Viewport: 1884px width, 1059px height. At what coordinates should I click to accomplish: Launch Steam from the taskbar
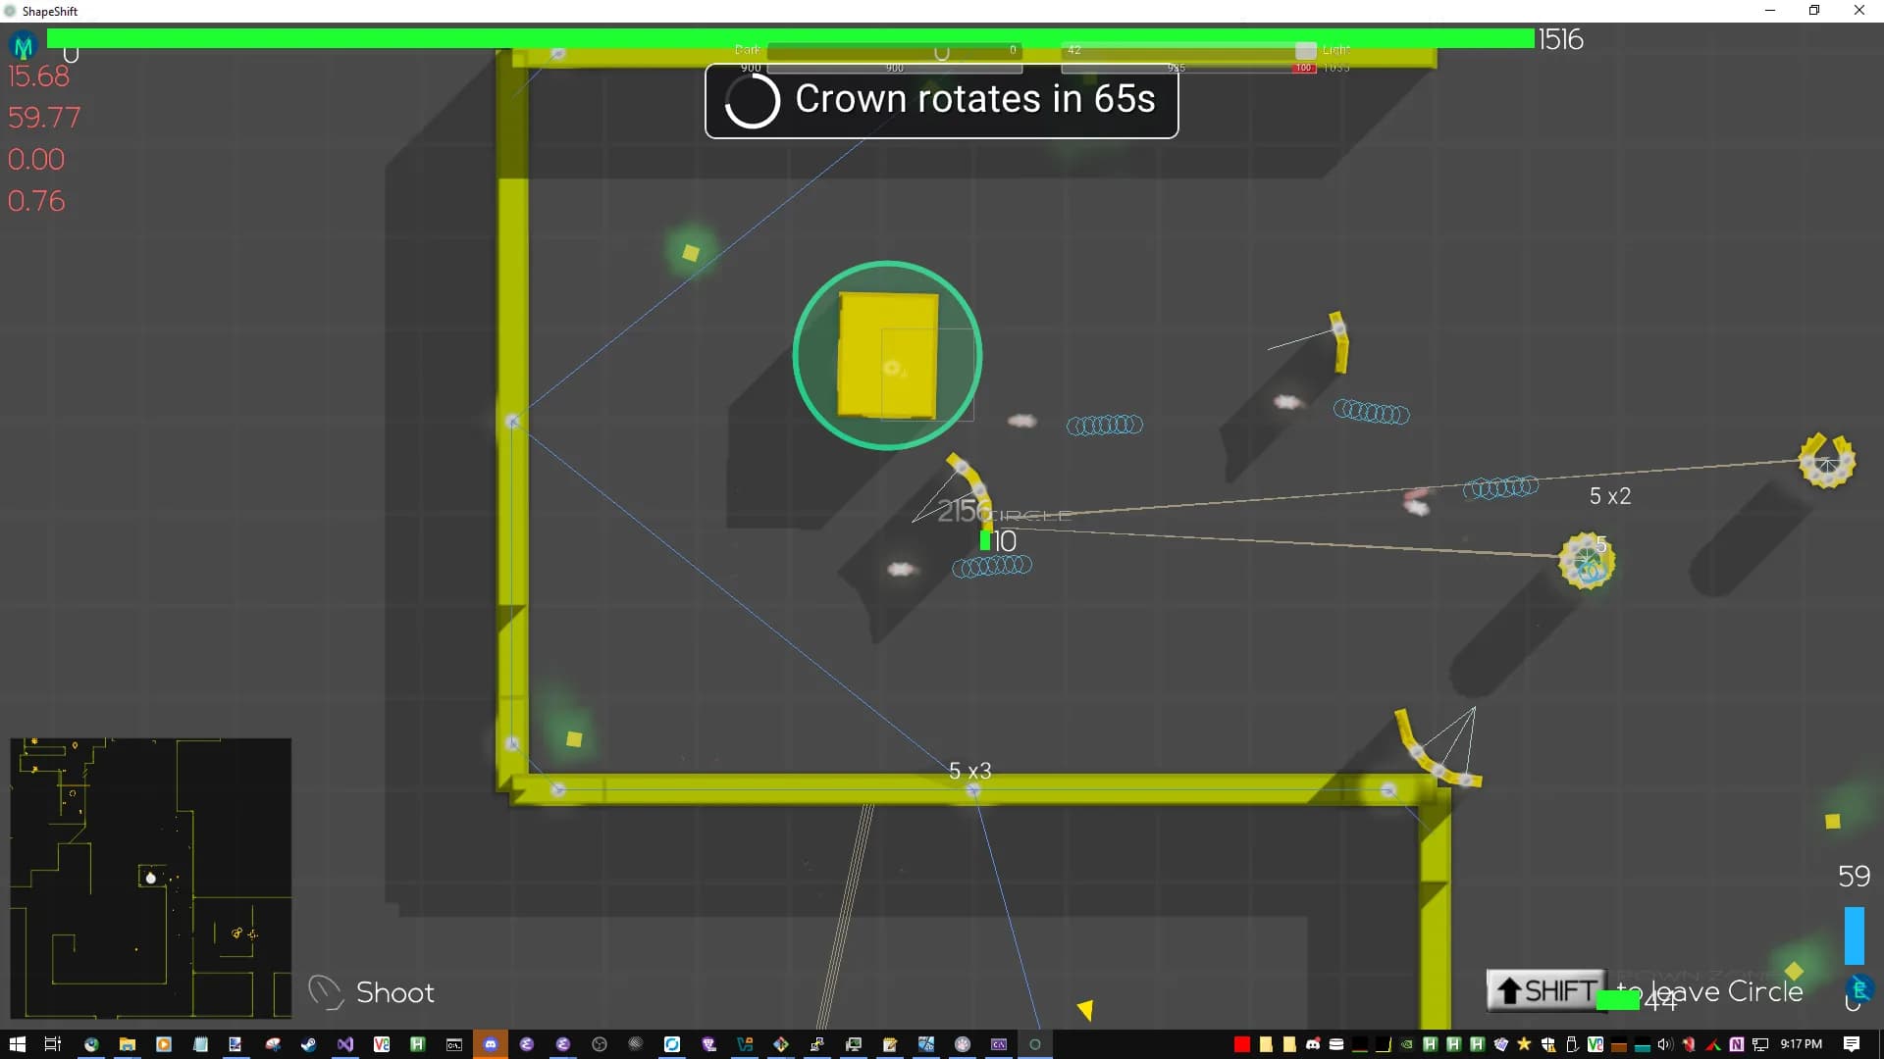pos(308,1044)
